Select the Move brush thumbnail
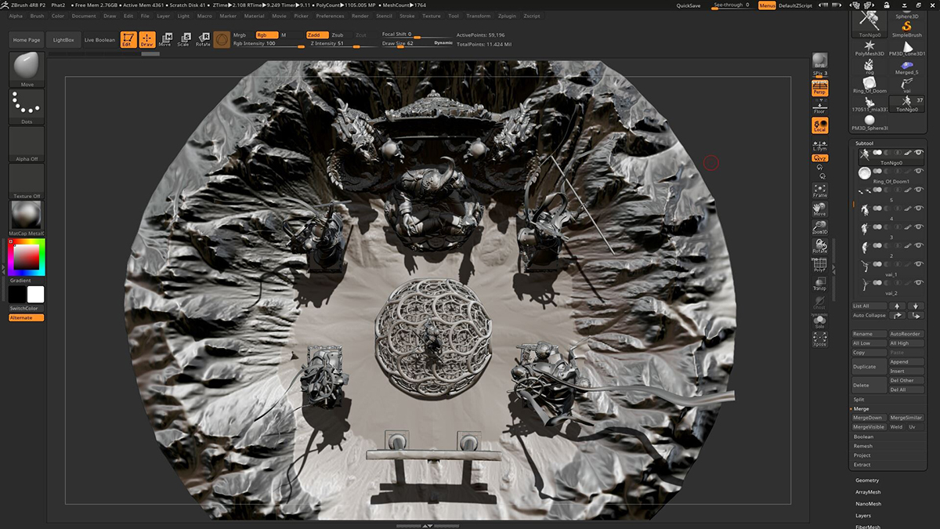The height and width of the screenshot is (529, 940). tap(27, 68)
